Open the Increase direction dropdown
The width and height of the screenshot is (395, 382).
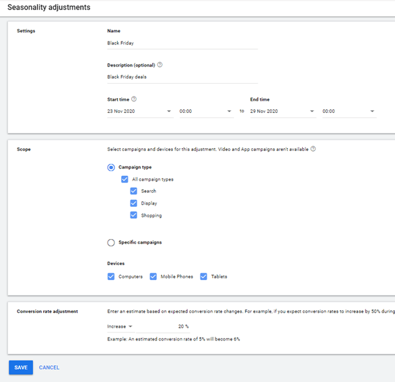(120, 326)
